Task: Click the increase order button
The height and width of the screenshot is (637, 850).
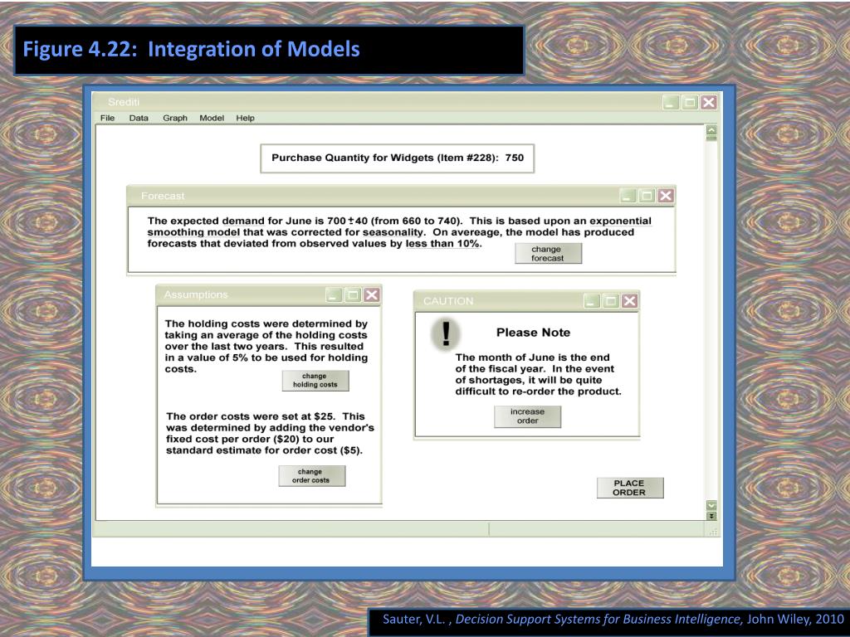Action: coord(527,416)
